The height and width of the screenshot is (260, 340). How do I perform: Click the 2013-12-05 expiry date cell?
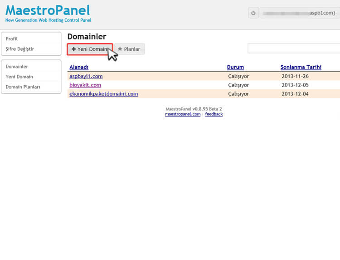pyautogui.click(x=294, y=85)
